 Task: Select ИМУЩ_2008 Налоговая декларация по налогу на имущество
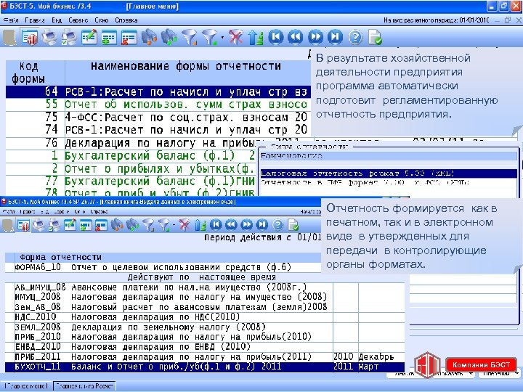[x=205, y=297]
